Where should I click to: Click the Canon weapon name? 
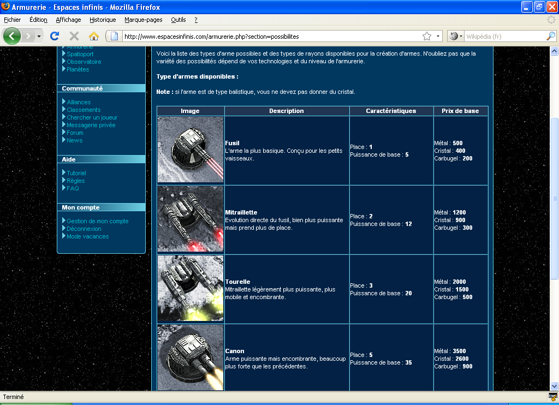235,351
